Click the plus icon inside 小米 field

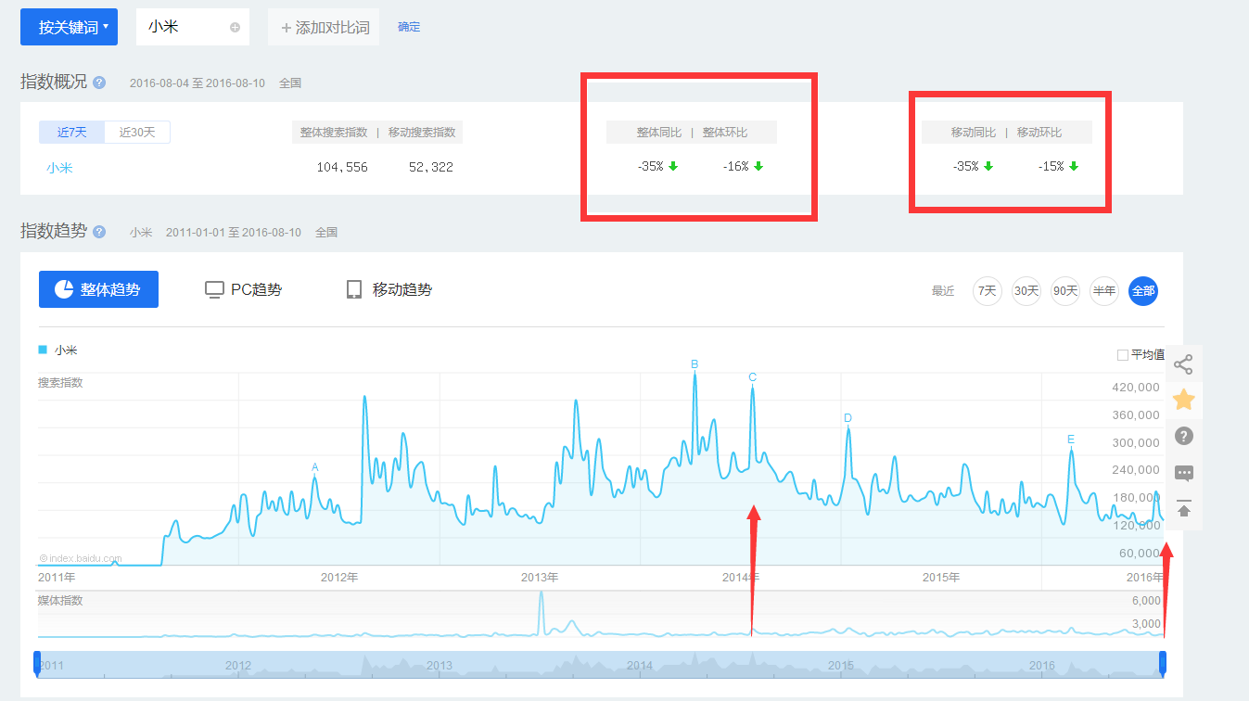point(235,28)
